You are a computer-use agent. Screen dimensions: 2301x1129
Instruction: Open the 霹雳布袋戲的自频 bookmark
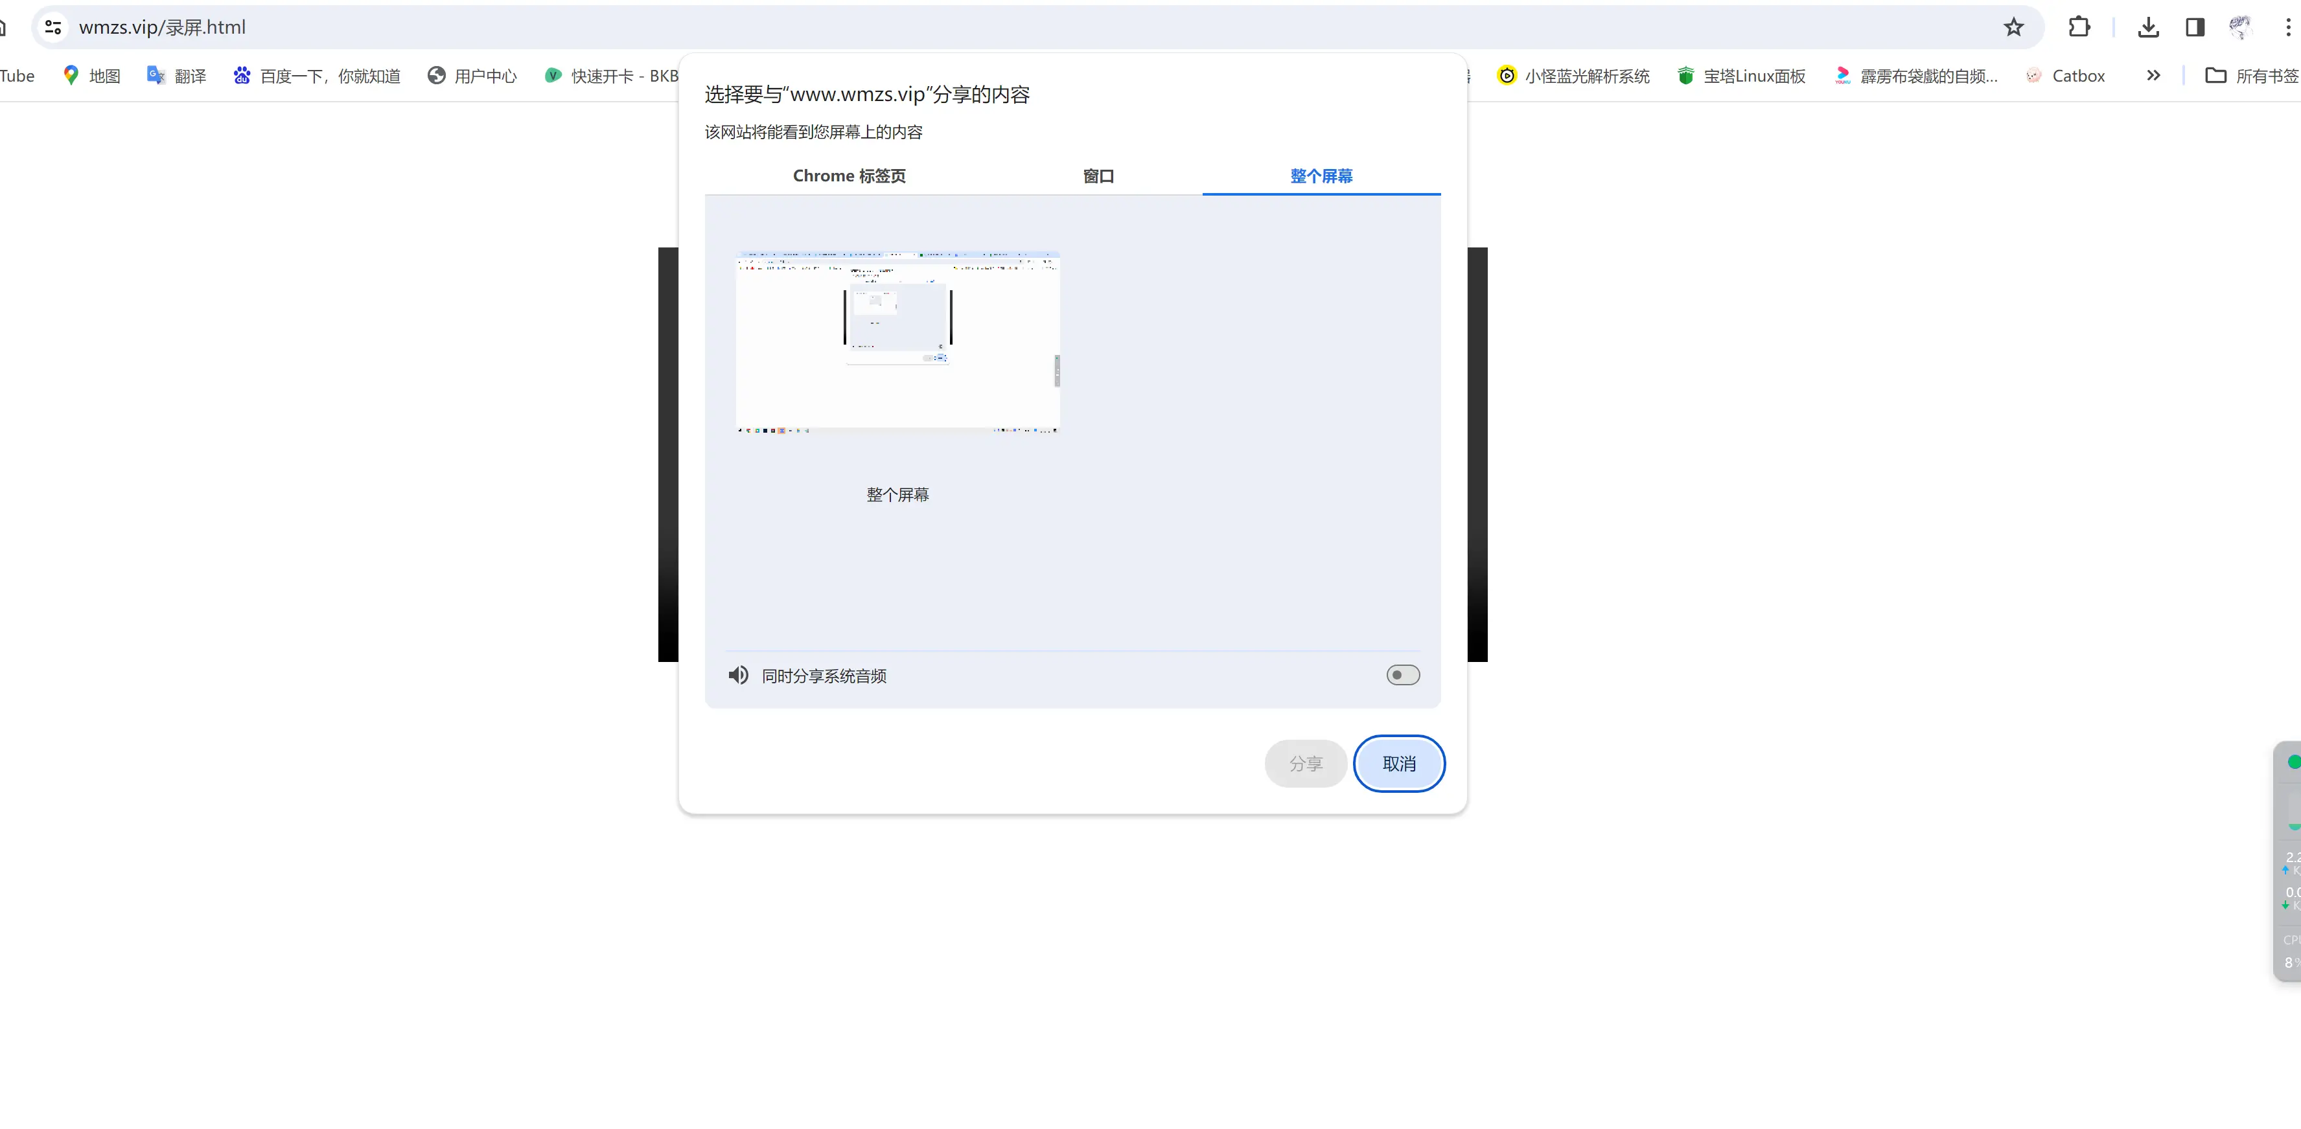[1915, 76]
